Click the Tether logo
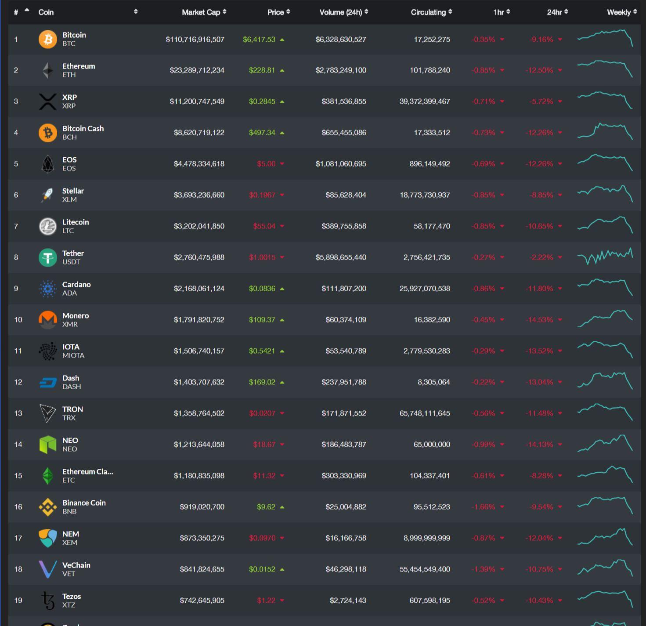Screen dimensions: 646x626 48,257
